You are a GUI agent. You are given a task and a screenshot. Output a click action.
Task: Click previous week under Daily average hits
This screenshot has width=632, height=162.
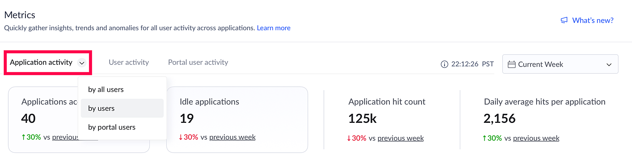[x=536, y=138]
